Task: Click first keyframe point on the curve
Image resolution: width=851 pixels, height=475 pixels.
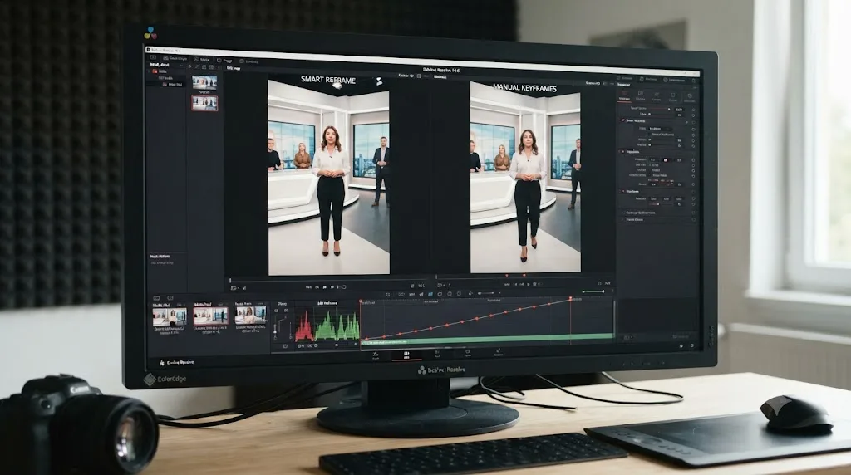Action: click(x=366, y=339)
